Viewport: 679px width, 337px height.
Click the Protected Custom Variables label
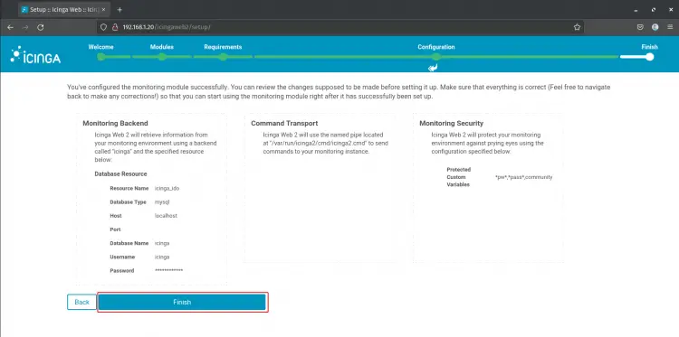(x=459, y=177)
